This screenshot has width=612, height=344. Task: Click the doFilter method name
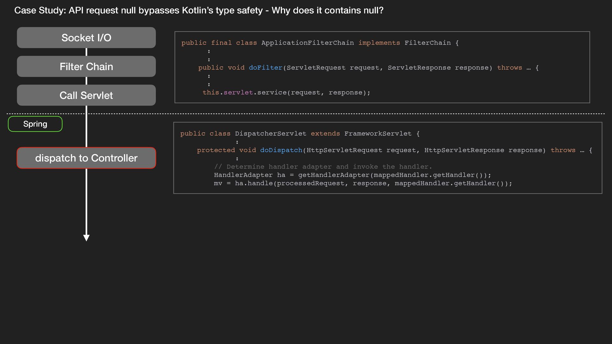pyautogui.click(x=265, y=68)
